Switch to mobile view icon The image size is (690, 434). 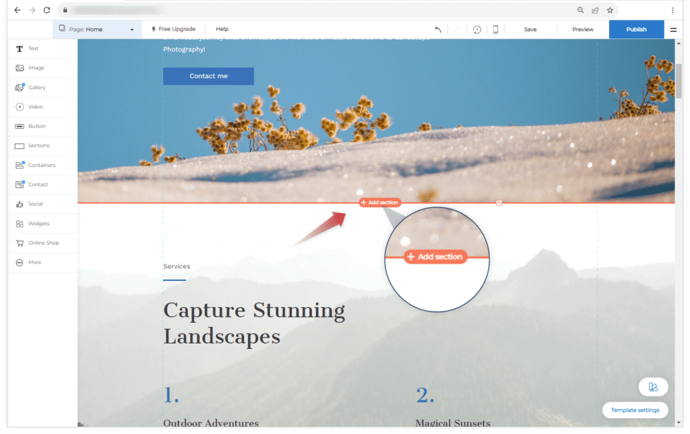point(495,30)
